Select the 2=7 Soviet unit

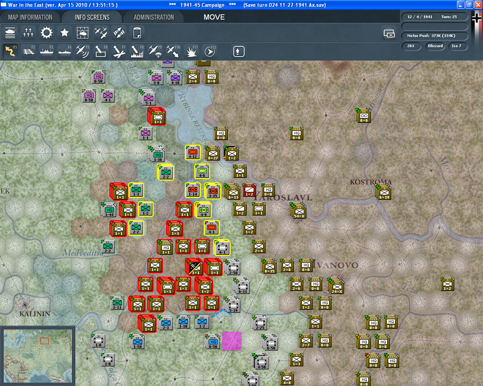point(306,341)
